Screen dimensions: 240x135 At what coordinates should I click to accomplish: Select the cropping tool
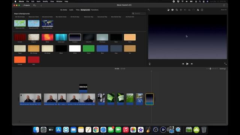point(177,10)
